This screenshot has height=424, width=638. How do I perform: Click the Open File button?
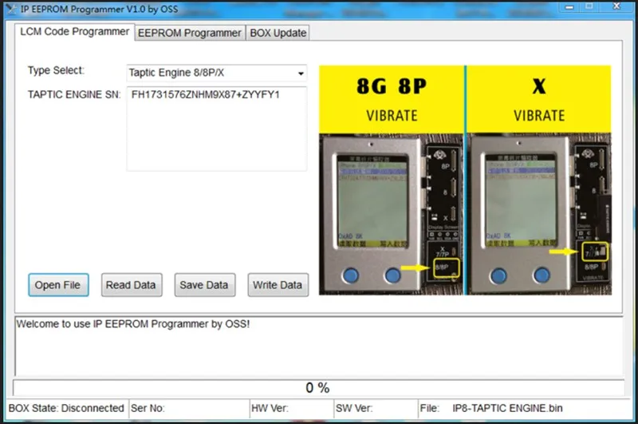[x=58, y=285]
